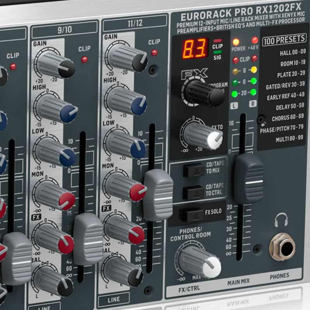The image size is (310, 310).
Task: Click the 'PHASE/PITCH 70-79' preset entry
Action: 282,129
